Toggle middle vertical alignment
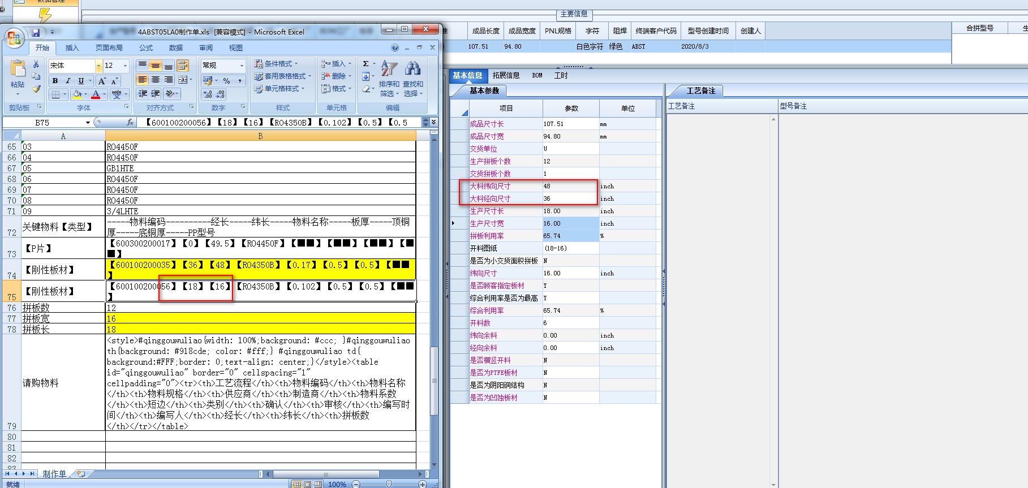Screen dimensions: 1028x488 (156, 66)
